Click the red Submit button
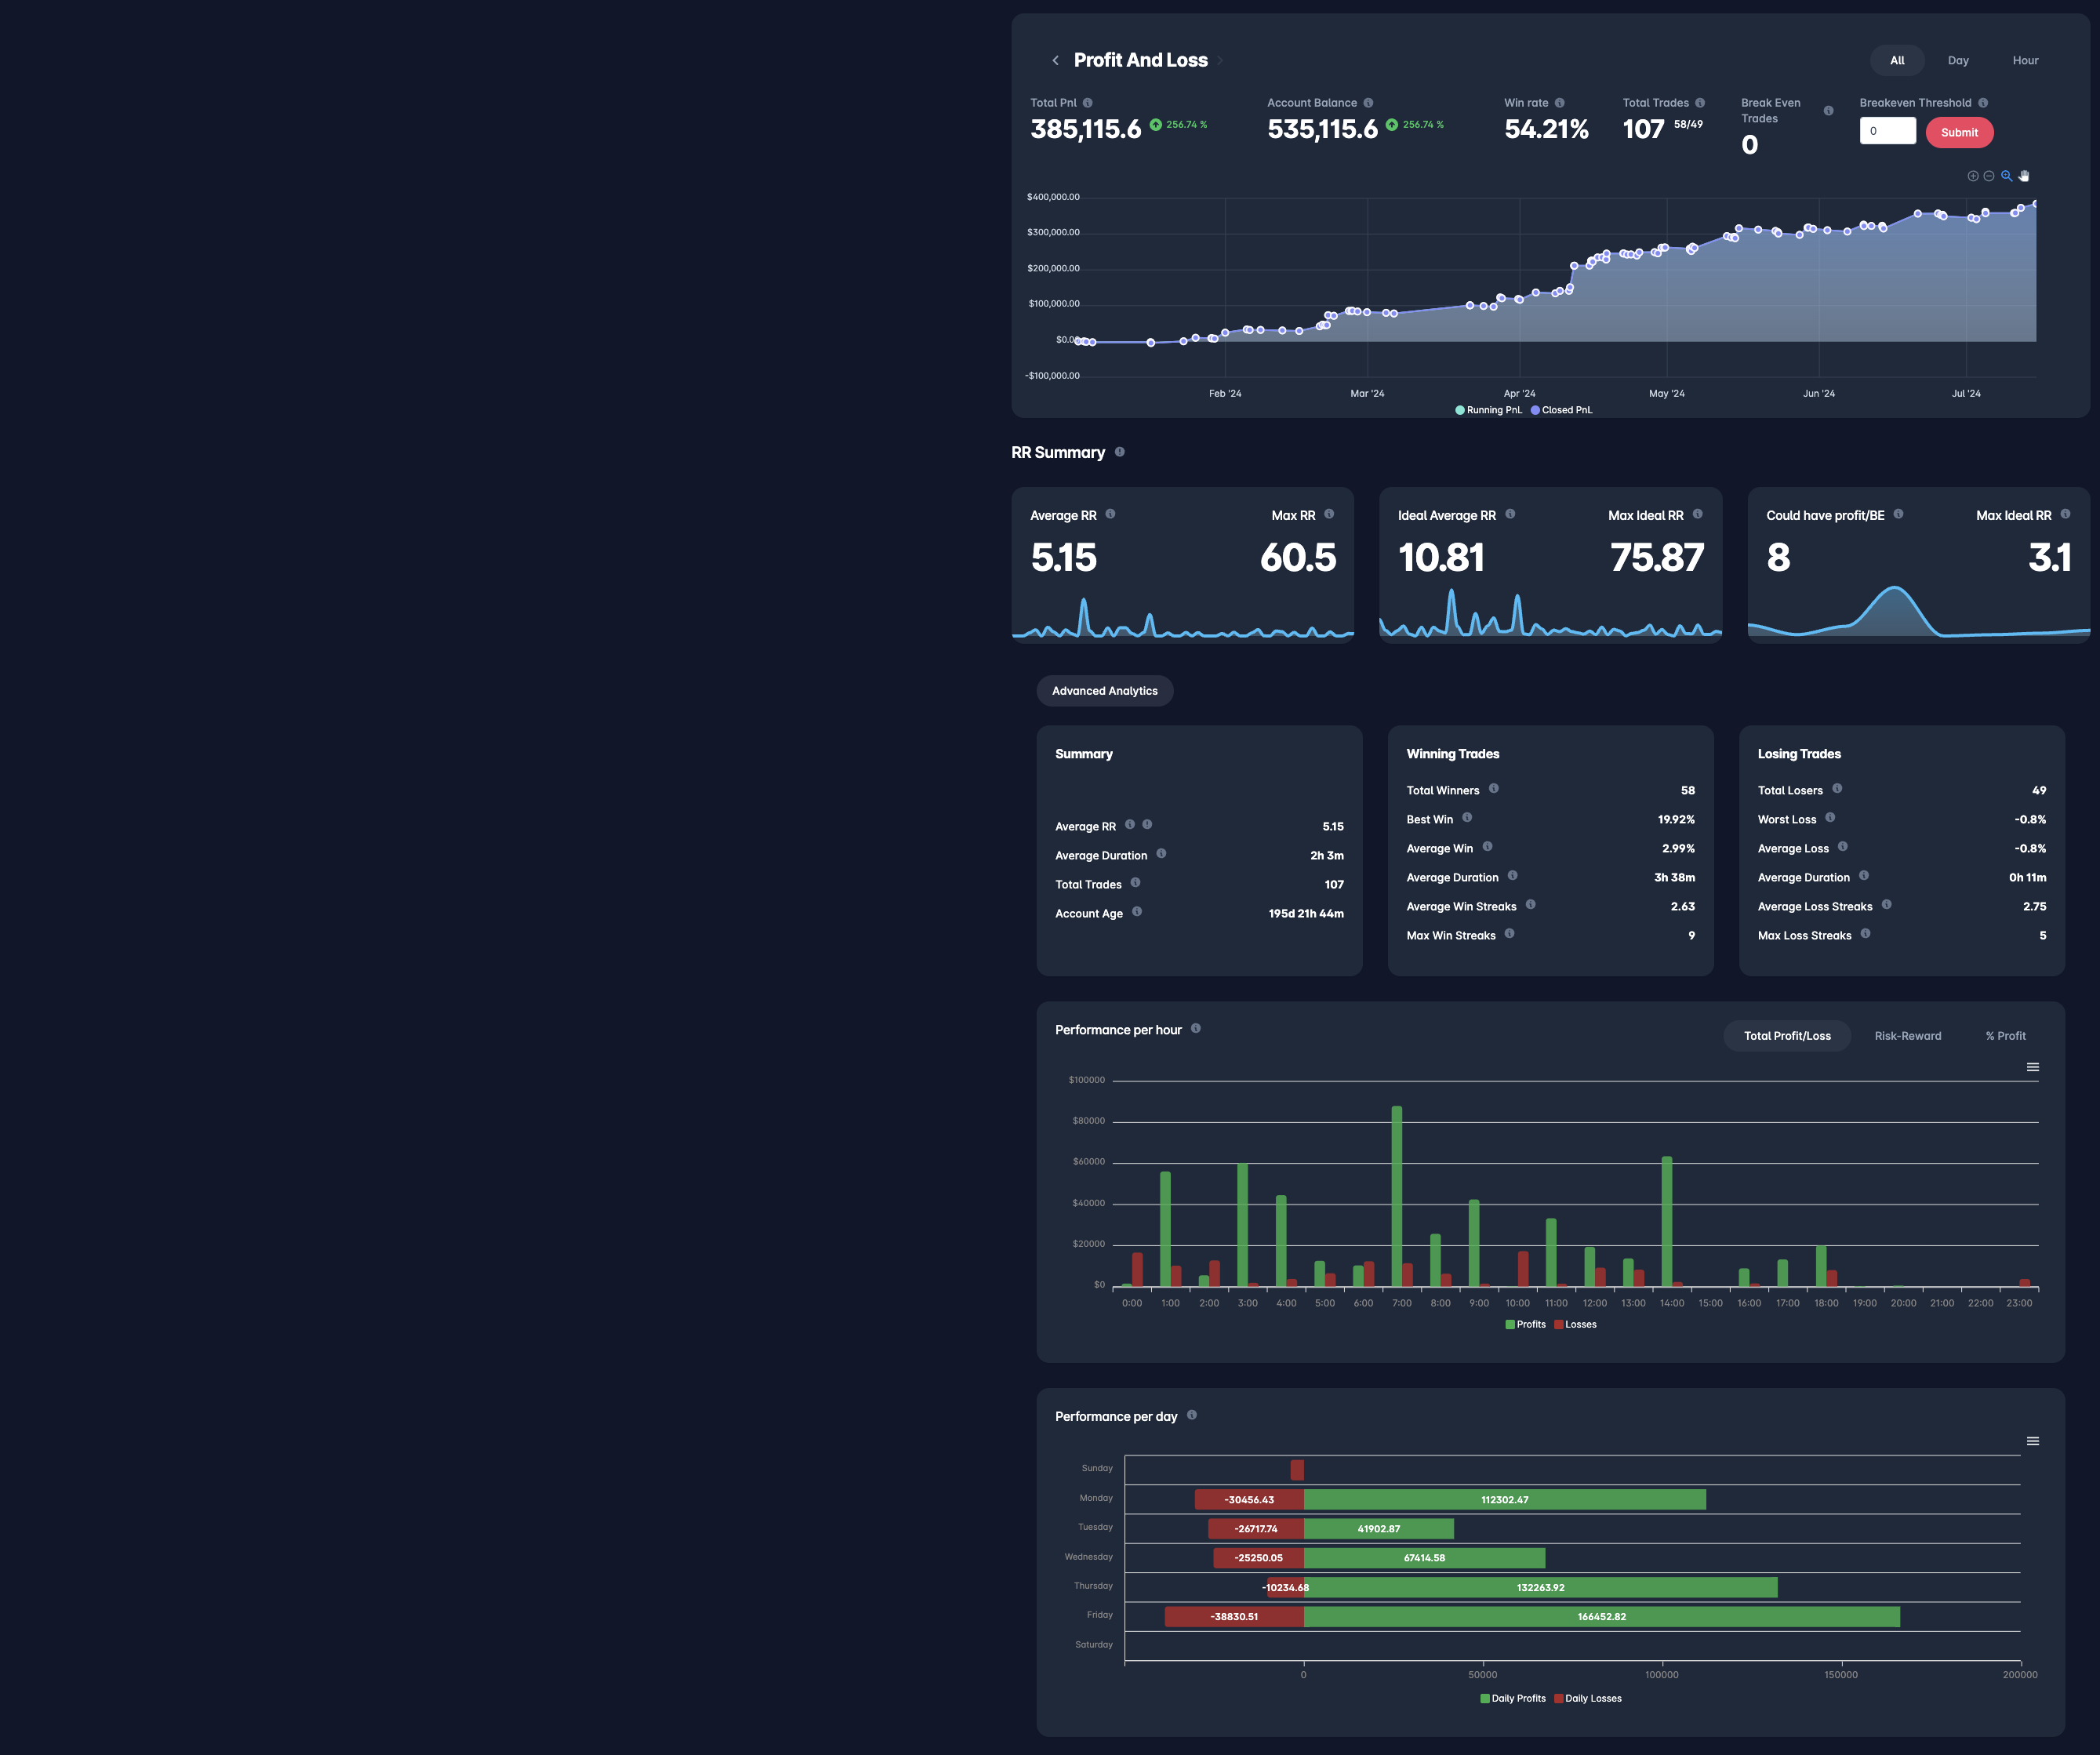The height and width of the screenshot is (1755, 2100). point(1959,133)
